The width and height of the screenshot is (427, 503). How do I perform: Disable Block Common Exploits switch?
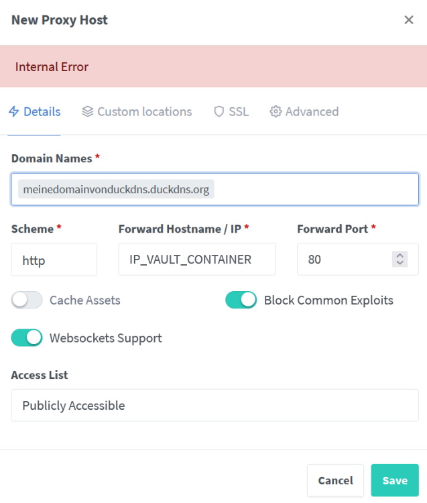[x=241, y=300]
